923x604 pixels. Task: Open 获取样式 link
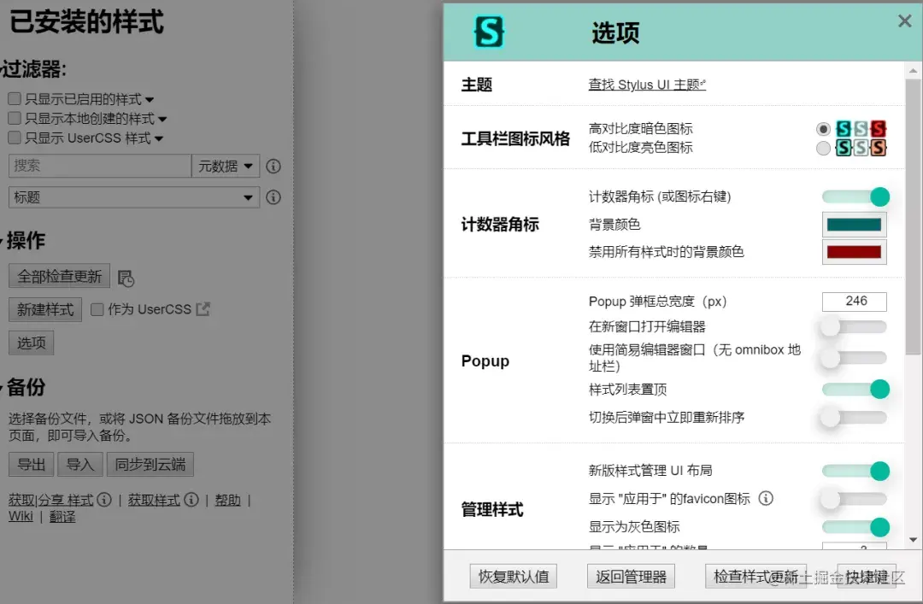pyautogui.click(x=154, y=500)
